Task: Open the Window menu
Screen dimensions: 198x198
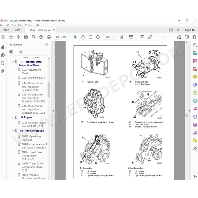Action: [28, 25]
